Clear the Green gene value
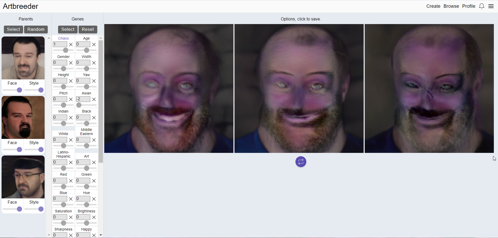 click(94, 181)
